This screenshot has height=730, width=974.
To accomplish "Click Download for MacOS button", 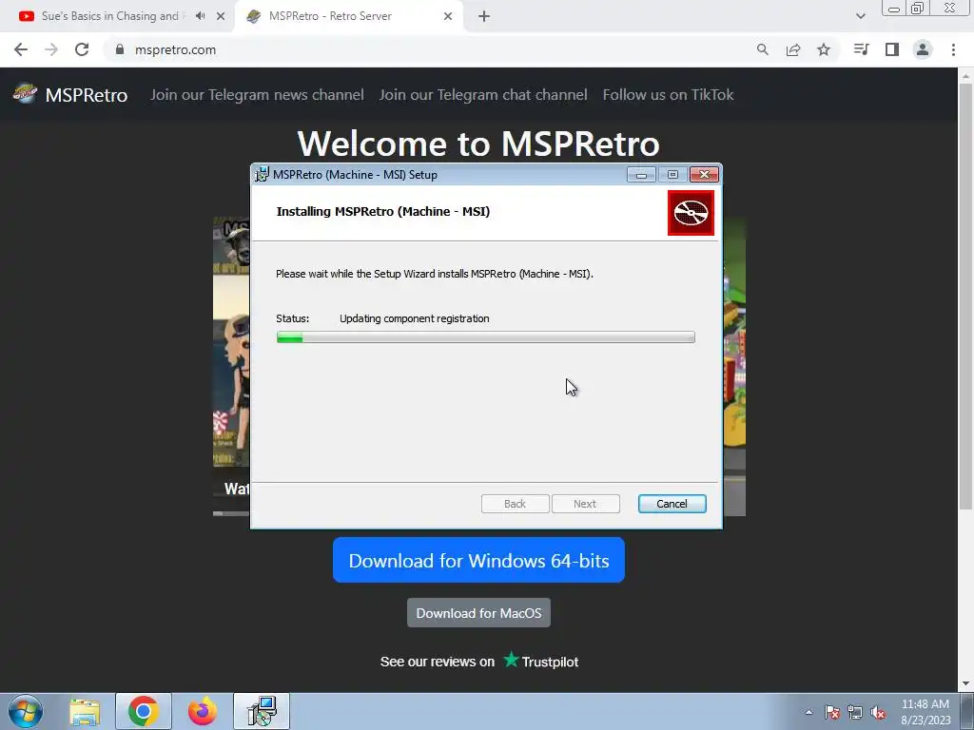I will 479,613.
